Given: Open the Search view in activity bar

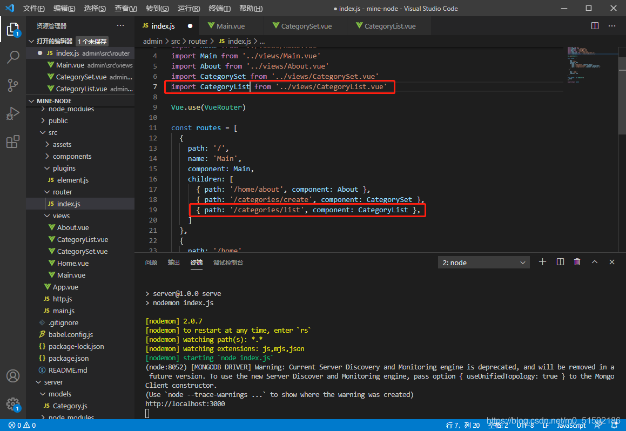Looking at the screenshot, I should click(x=13, y=57).
